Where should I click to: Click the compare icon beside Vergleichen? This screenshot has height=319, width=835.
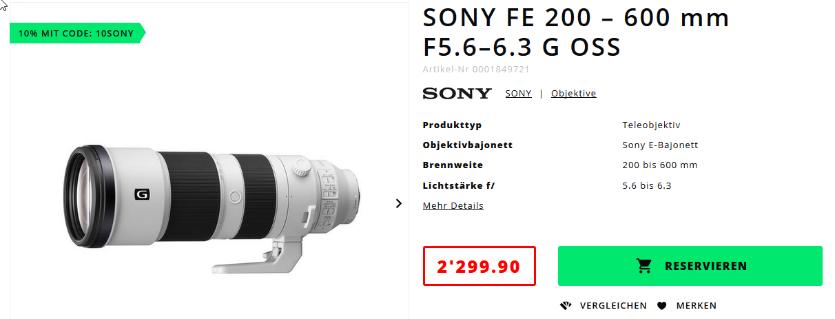[566, 306]
